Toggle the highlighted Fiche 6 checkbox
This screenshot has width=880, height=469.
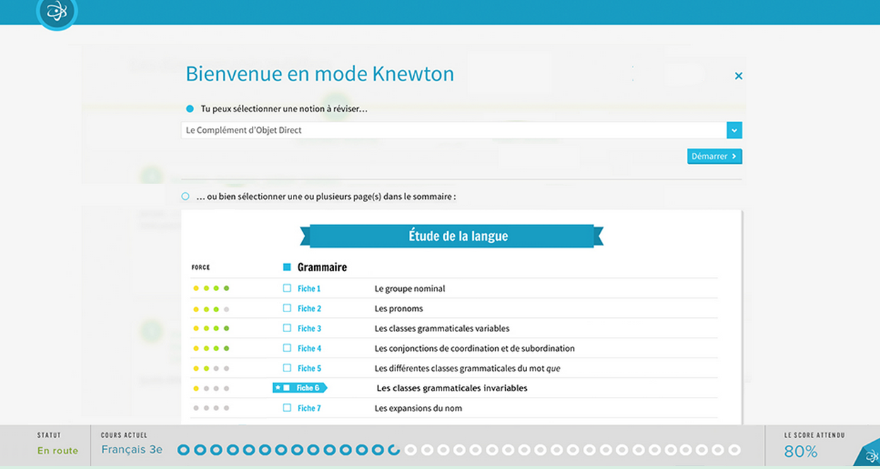[287, 388]
